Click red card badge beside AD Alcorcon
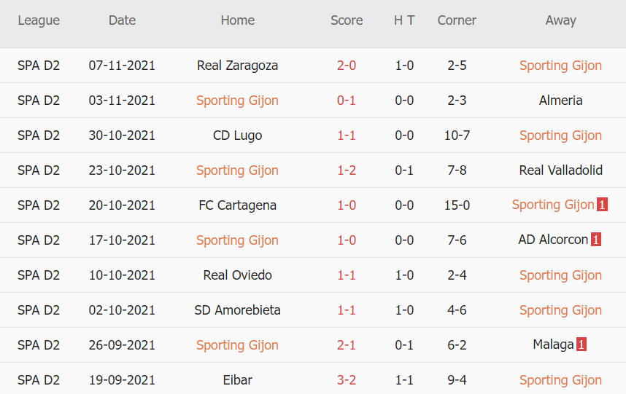Viewport: 626px width, 394px height. pyautogui.click(x=596, y=240)
